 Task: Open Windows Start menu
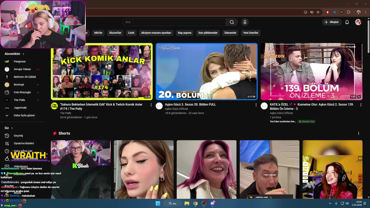click(x=158, y=203)
